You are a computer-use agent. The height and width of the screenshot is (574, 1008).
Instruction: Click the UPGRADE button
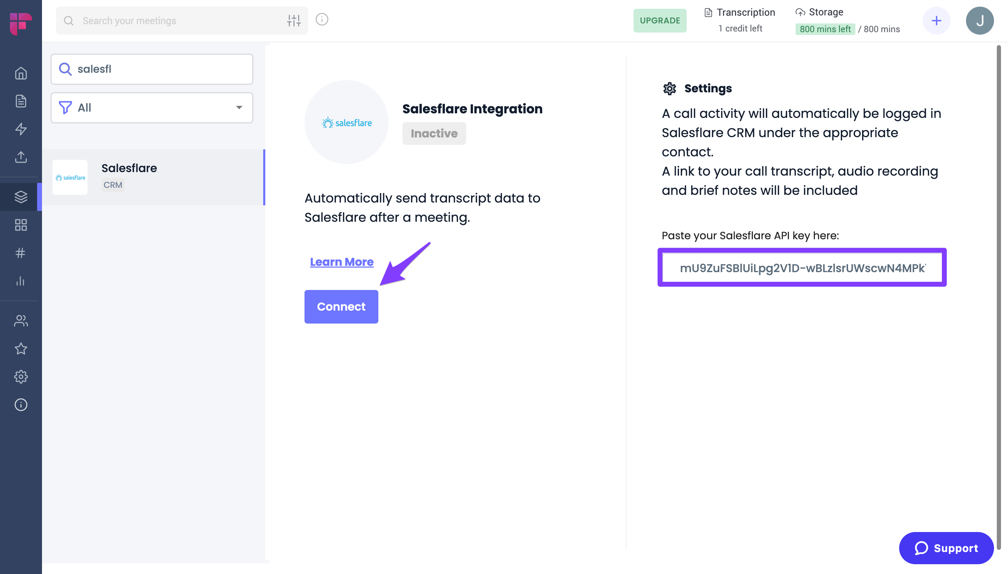point(660,21)
